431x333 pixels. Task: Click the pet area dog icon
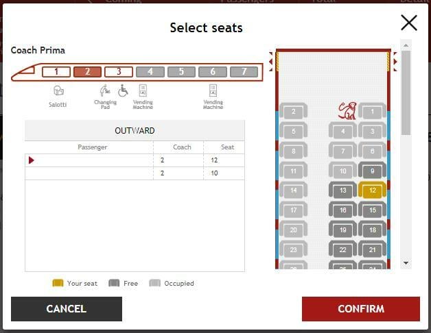(x=347, y=110)
